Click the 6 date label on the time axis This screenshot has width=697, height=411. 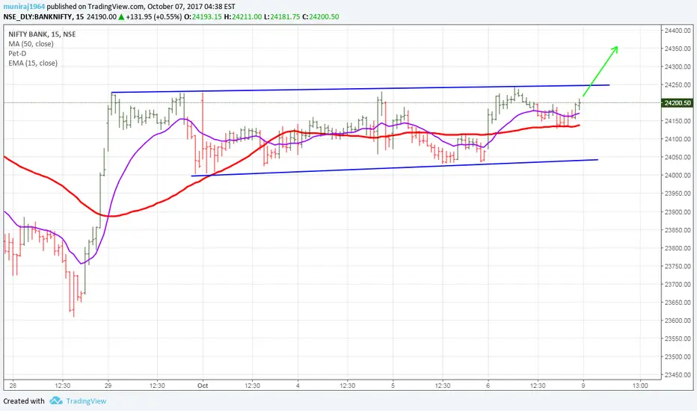click(x=488, y=386)
